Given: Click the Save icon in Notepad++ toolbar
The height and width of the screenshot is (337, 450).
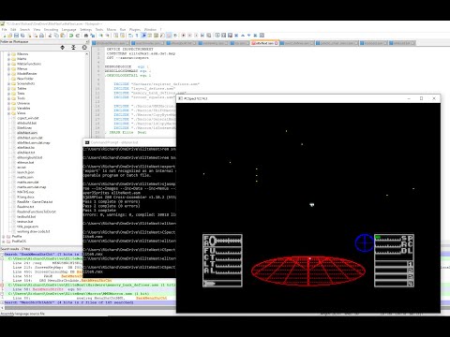Looking at the screenshot, I should 16,36.
